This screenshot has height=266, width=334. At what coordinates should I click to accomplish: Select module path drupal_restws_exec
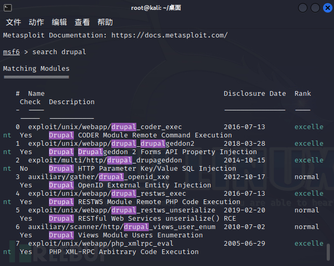pyautogui.click(x=107, y=193)
